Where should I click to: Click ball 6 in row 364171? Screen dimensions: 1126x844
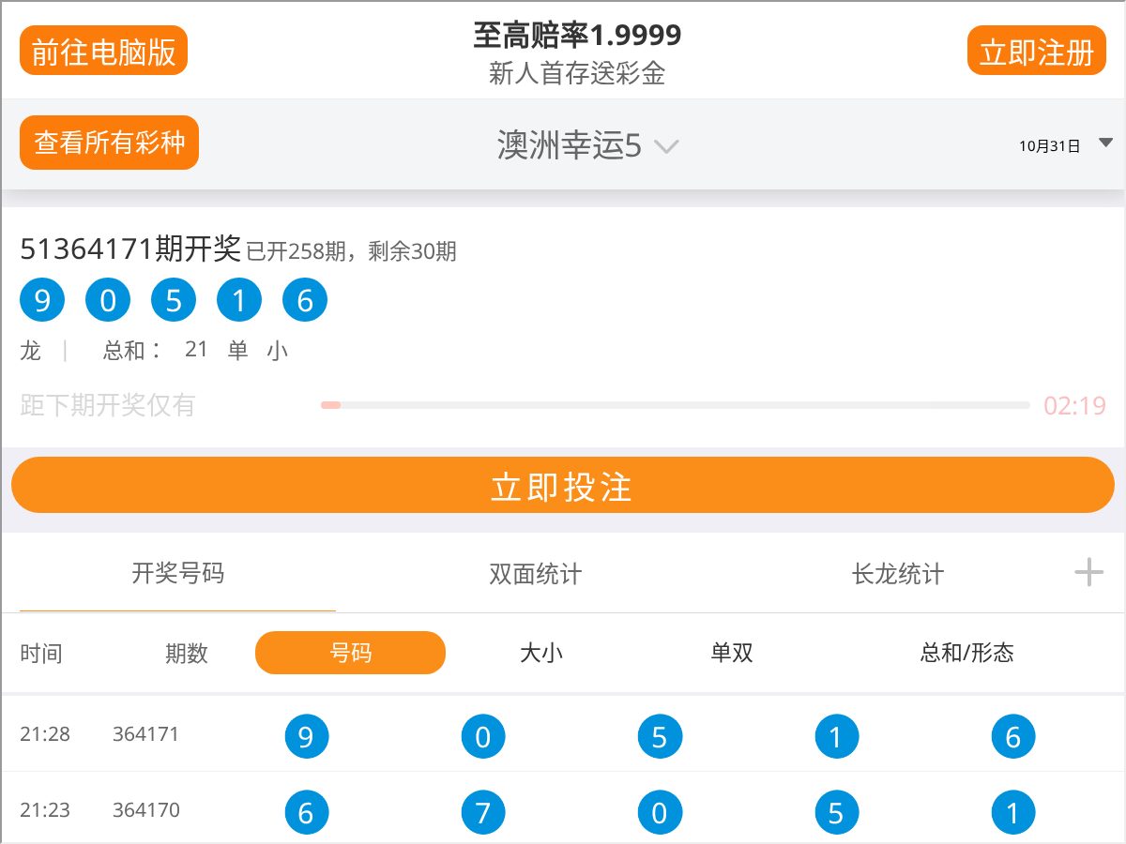(x=1013, y=736)
